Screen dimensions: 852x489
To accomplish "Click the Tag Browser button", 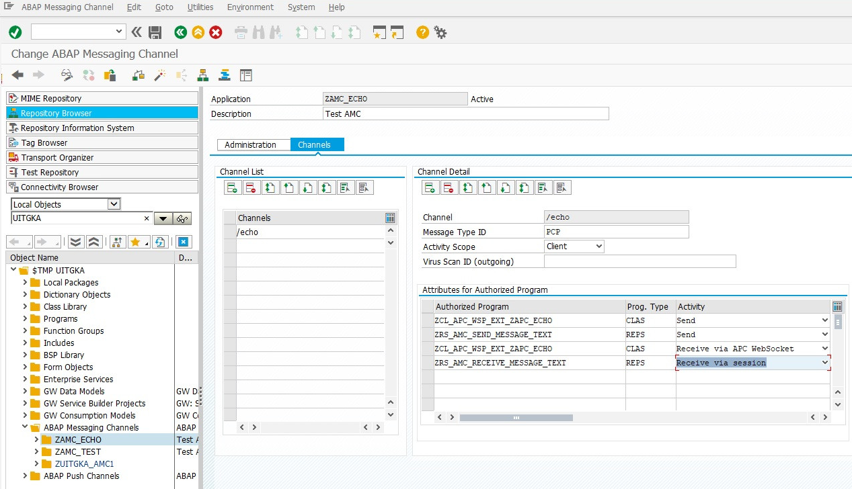I will coord(102,143).
